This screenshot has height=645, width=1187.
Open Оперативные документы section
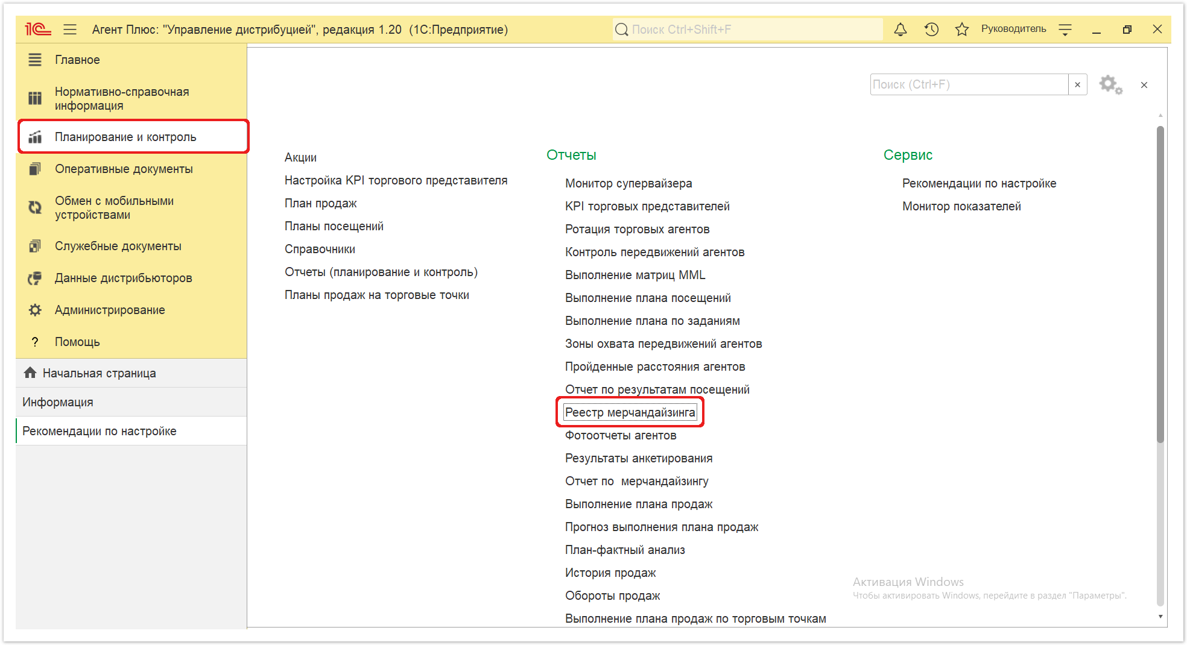tap(124, 169)
